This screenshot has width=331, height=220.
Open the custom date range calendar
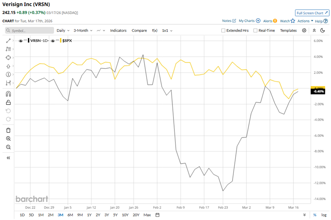click(x=157, y=215)
